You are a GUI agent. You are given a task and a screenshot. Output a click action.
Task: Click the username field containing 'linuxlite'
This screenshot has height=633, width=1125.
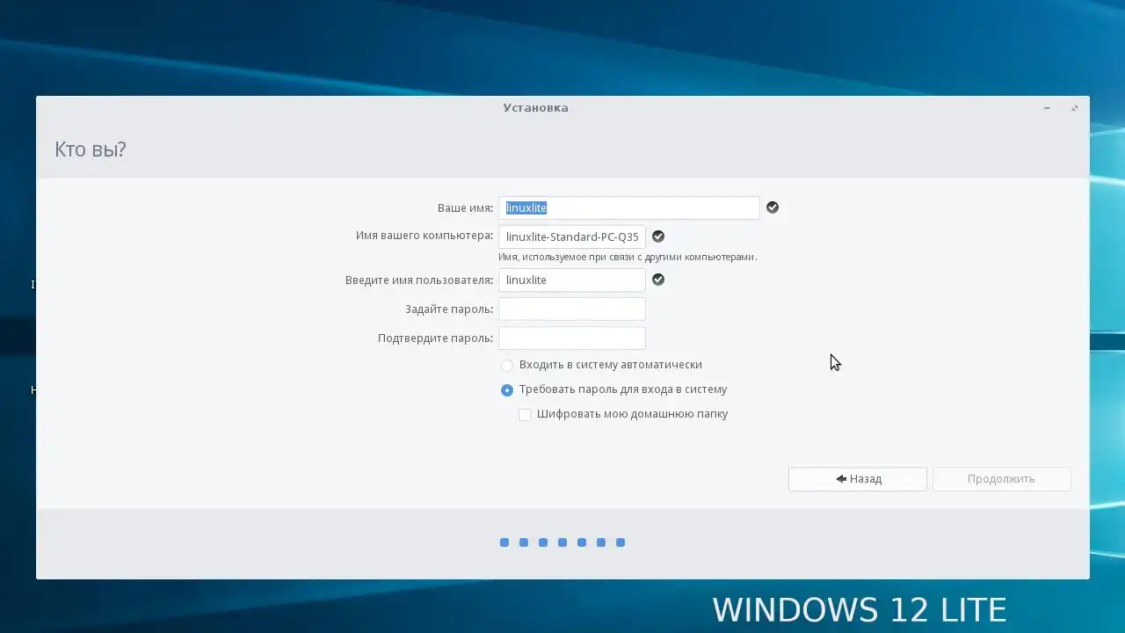coord(572,280)
